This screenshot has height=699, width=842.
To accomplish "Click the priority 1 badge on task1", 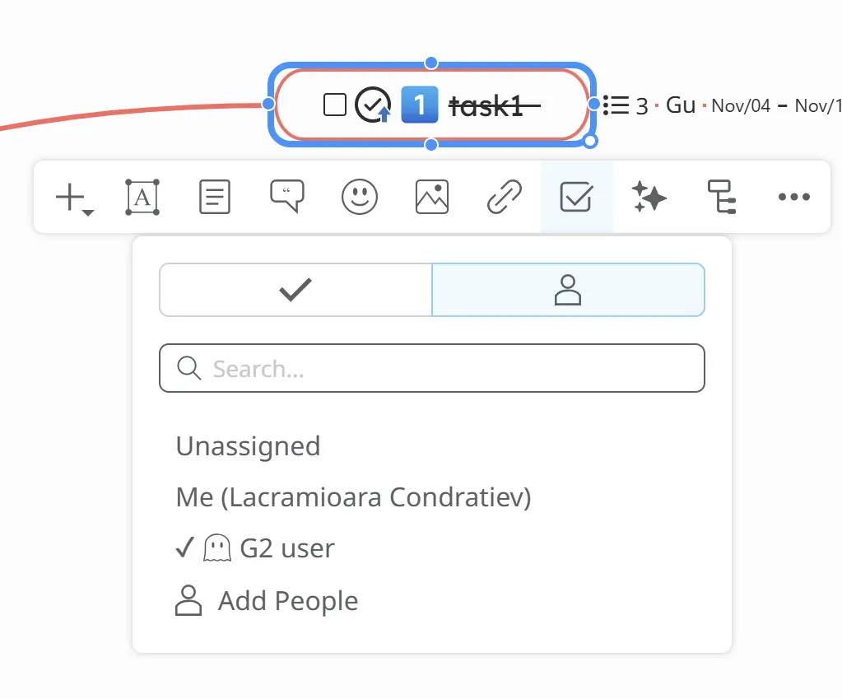I will (x=420, y=105).
